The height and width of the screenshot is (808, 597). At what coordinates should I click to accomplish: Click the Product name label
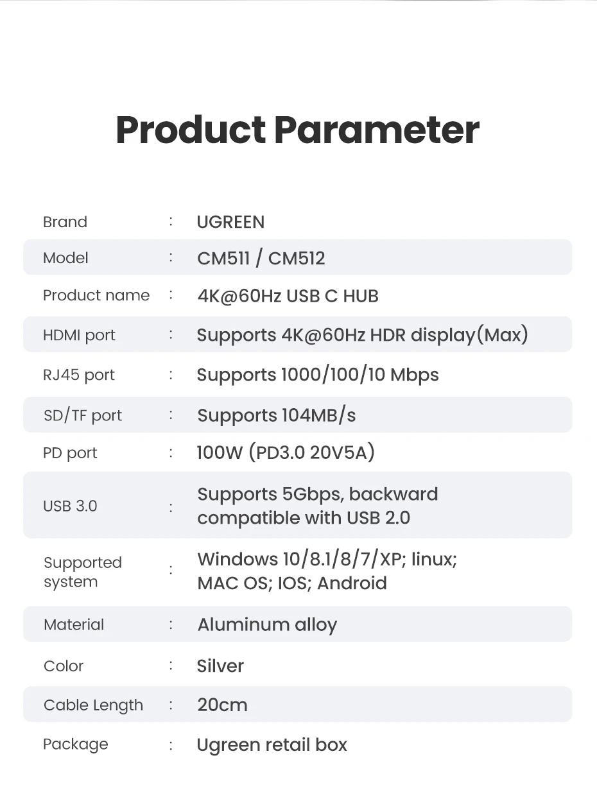click(96, 295)
